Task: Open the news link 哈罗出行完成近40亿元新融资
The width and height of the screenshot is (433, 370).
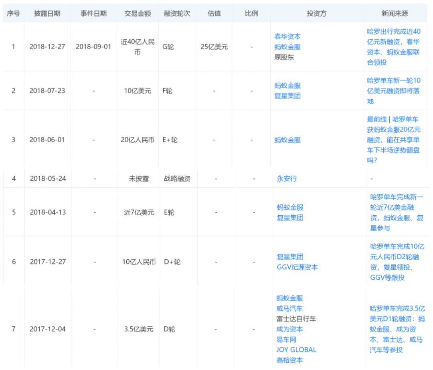Action: point(394,47)
